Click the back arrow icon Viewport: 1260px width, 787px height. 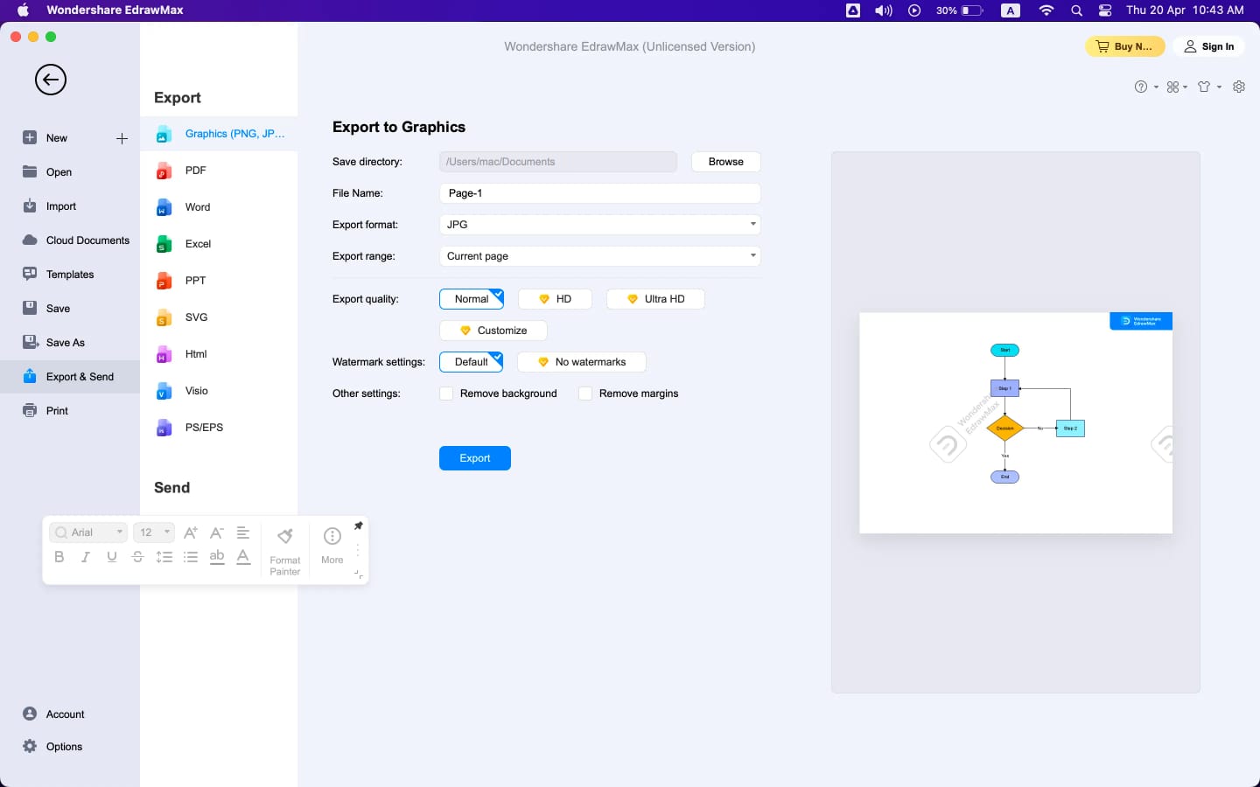(51, 80)
